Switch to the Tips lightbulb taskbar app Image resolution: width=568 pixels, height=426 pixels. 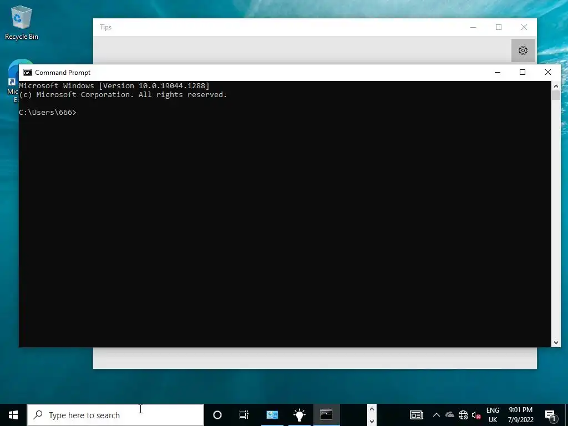300,415
